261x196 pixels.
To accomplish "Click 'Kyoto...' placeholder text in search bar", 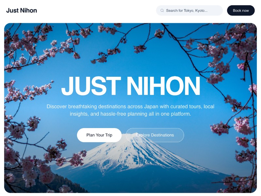I will 201,10.
